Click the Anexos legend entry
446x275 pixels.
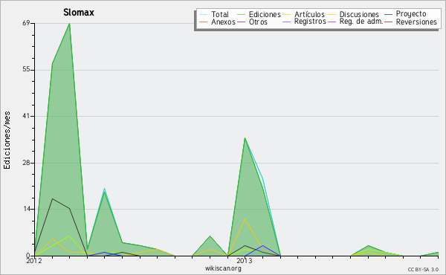tap(223, 22)
